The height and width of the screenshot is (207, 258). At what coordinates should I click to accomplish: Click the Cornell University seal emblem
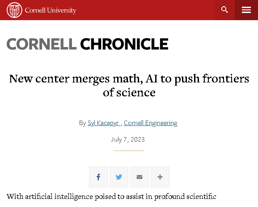14,10
